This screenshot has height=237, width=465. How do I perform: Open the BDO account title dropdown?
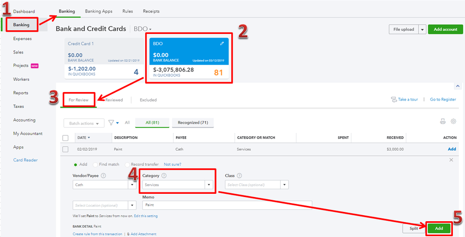point(142,29)
